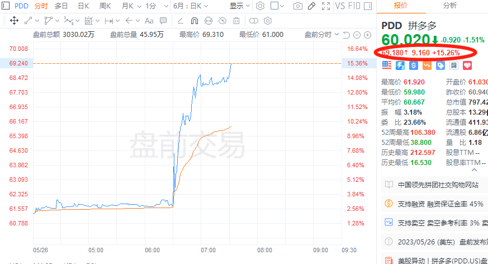Enter fullscreen chart mode

coord(325,6)
